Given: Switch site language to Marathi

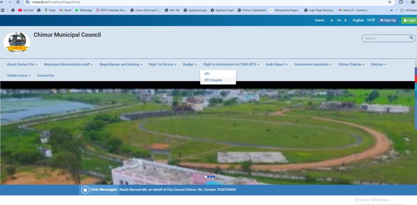Looking at the screenshot, I should tap(371, 20).
